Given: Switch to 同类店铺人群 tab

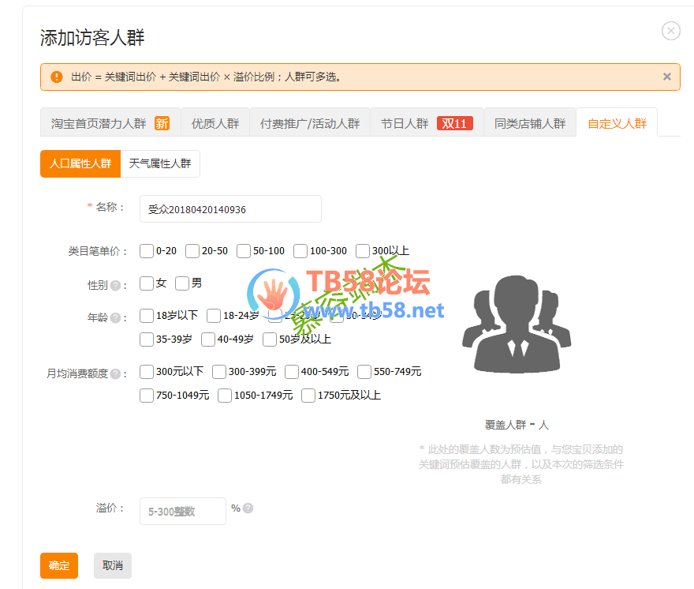Looking at the screenshot, I should [530, 122].
